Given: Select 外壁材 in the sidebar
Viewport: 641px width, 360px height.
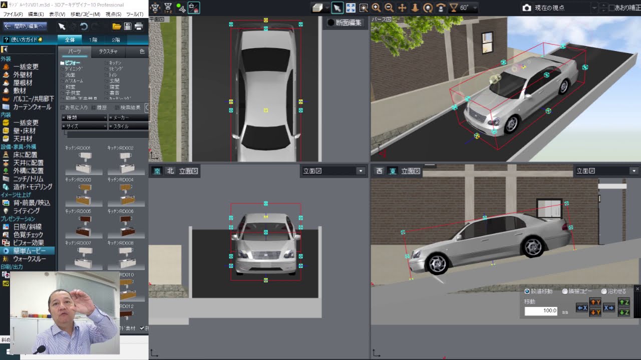Looking at the screenshot, I should 23,74.
